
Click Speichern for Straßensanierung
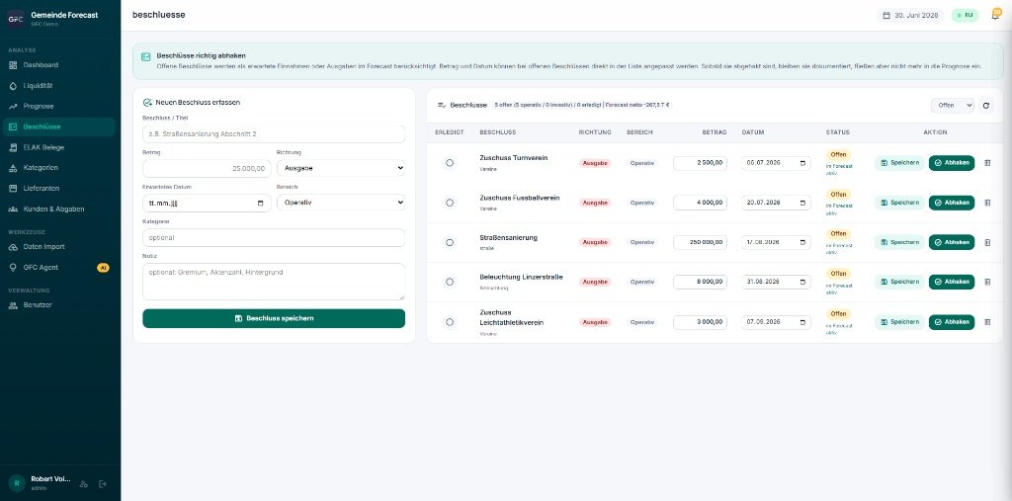pyautogui.click(x=899, y=243)
